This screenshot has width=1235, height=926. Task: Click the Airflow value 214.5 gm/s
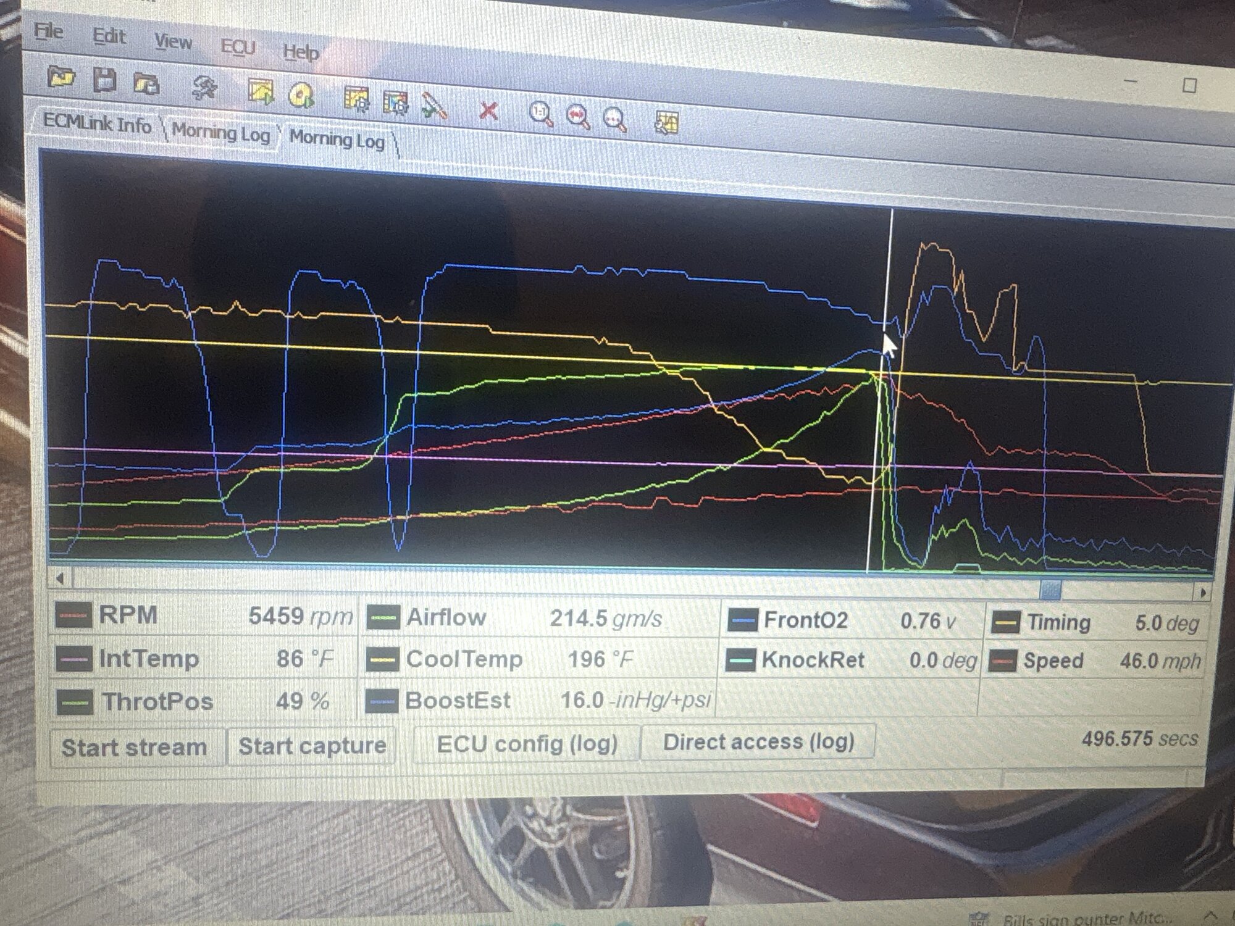pyautogui.click(x=606, y=619)
